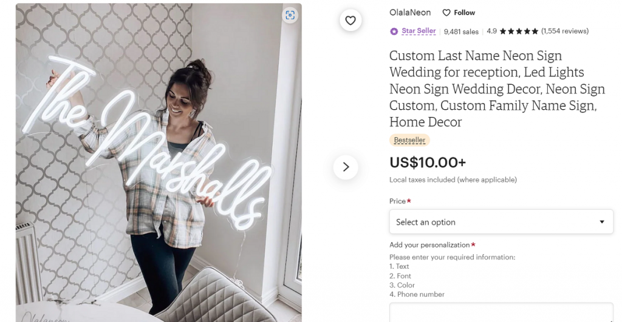Click the "Local taxes included" note
The height and width of the screenshot is (322, 622).
[453, 179]
